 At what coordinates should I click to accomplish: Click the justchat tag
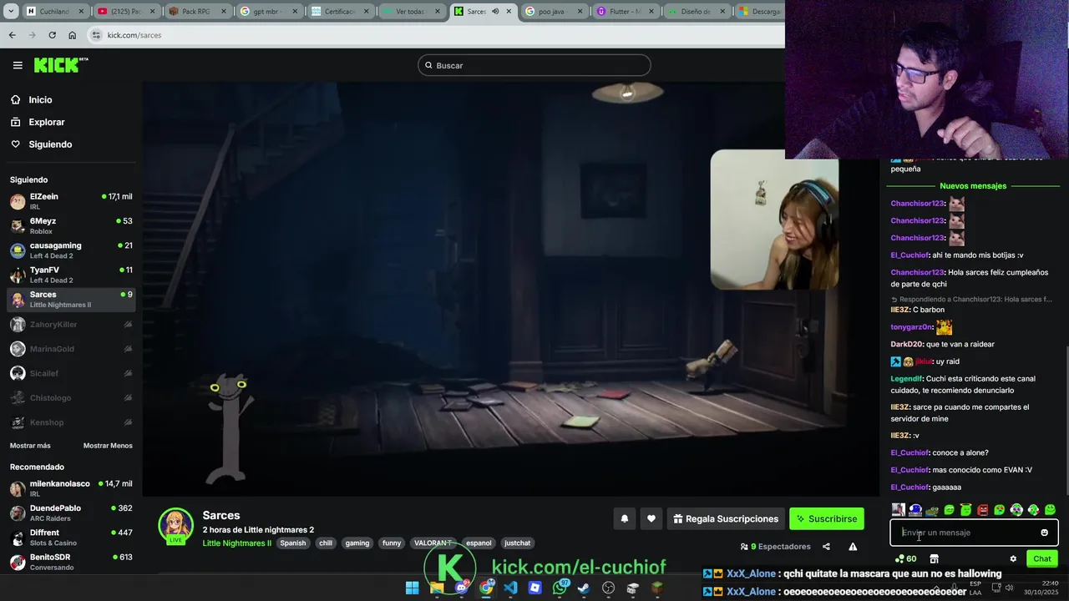[x=518, y=543]
